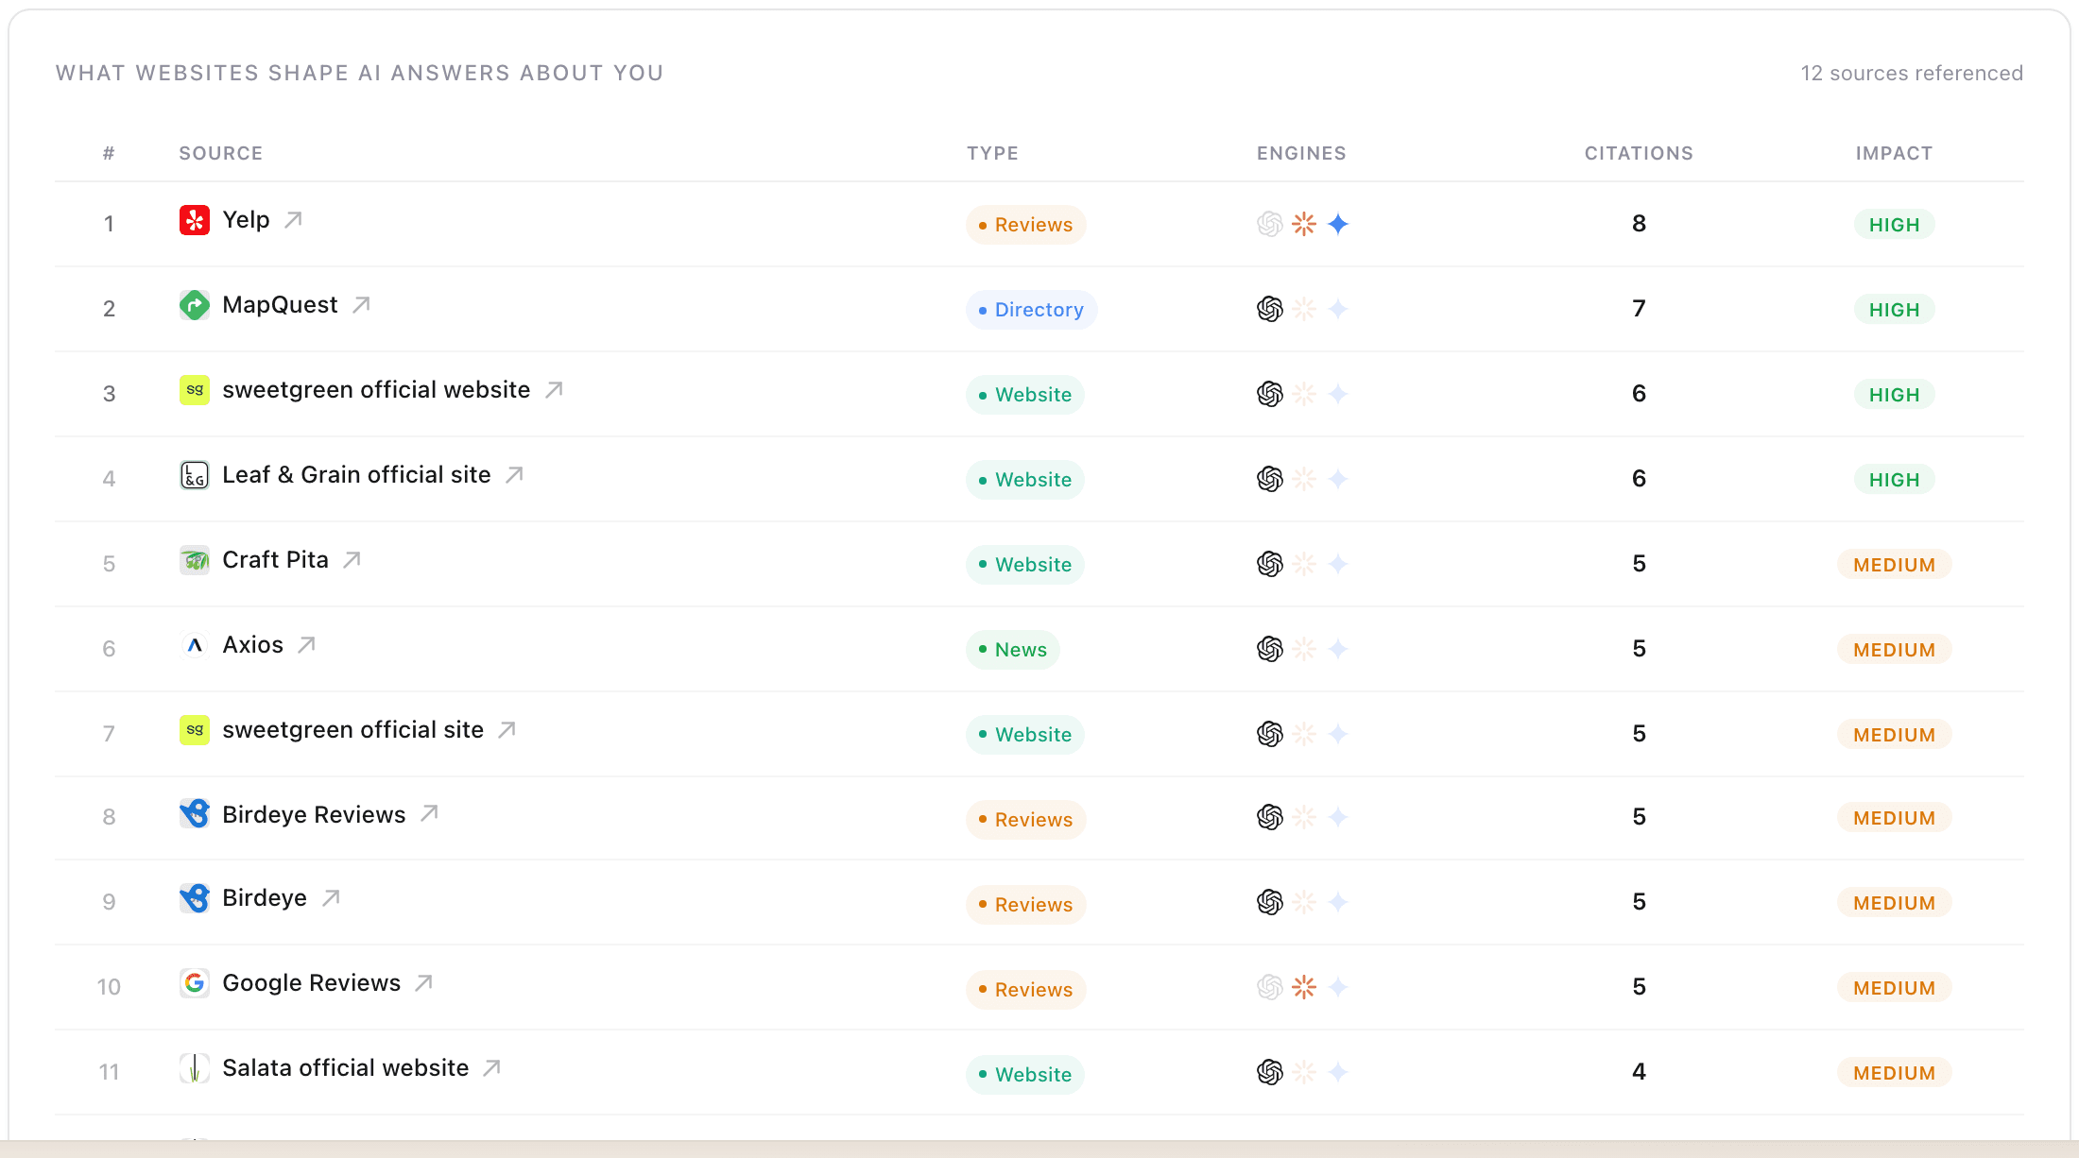Click the ENGINES column header
The image size is (2079, 1158).
[x=1301, y=153]
